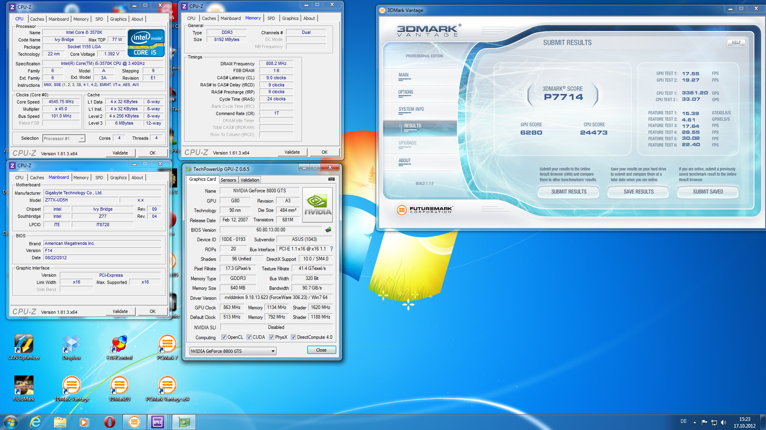Open Graphics tab in top-left CPU-Z
The width and height of the screenshot is (766, 430).
(x=118, y=19)
